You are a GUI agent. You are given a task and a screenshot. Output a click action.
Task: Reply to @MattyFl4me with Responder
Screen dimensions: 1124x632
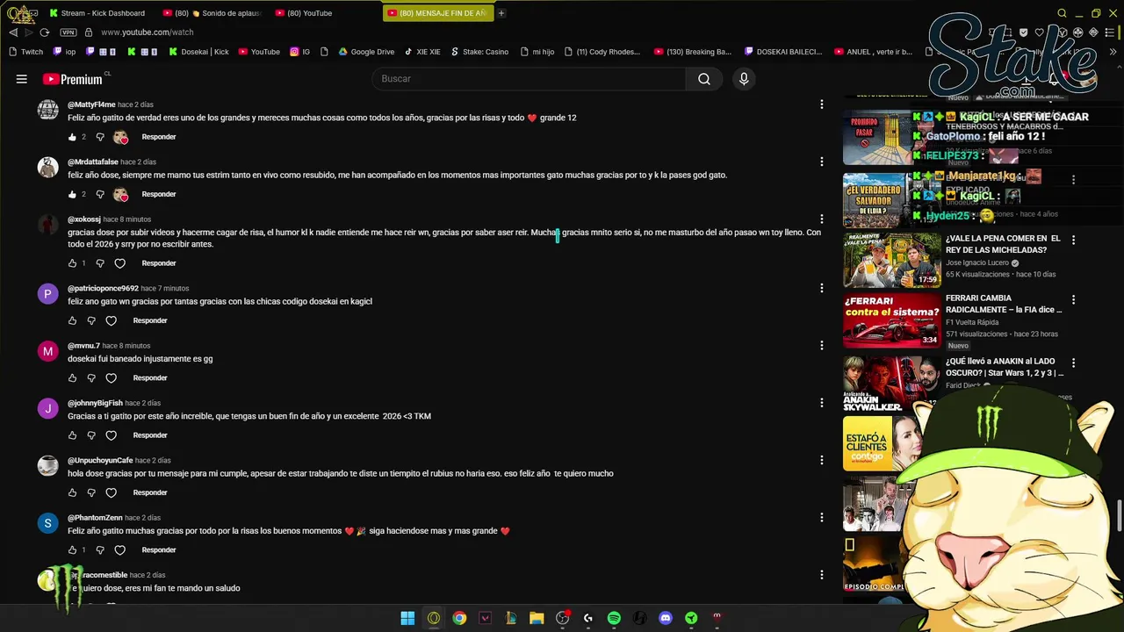click(159, 137)
